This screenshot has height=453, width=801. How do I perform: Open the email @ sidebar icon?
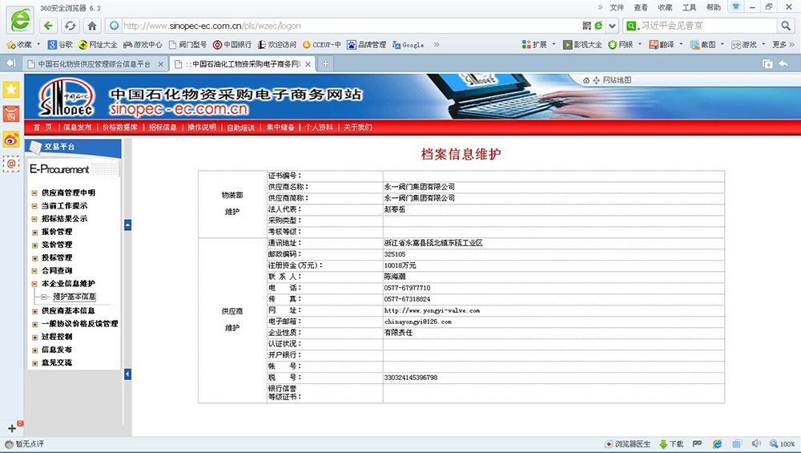11,164
